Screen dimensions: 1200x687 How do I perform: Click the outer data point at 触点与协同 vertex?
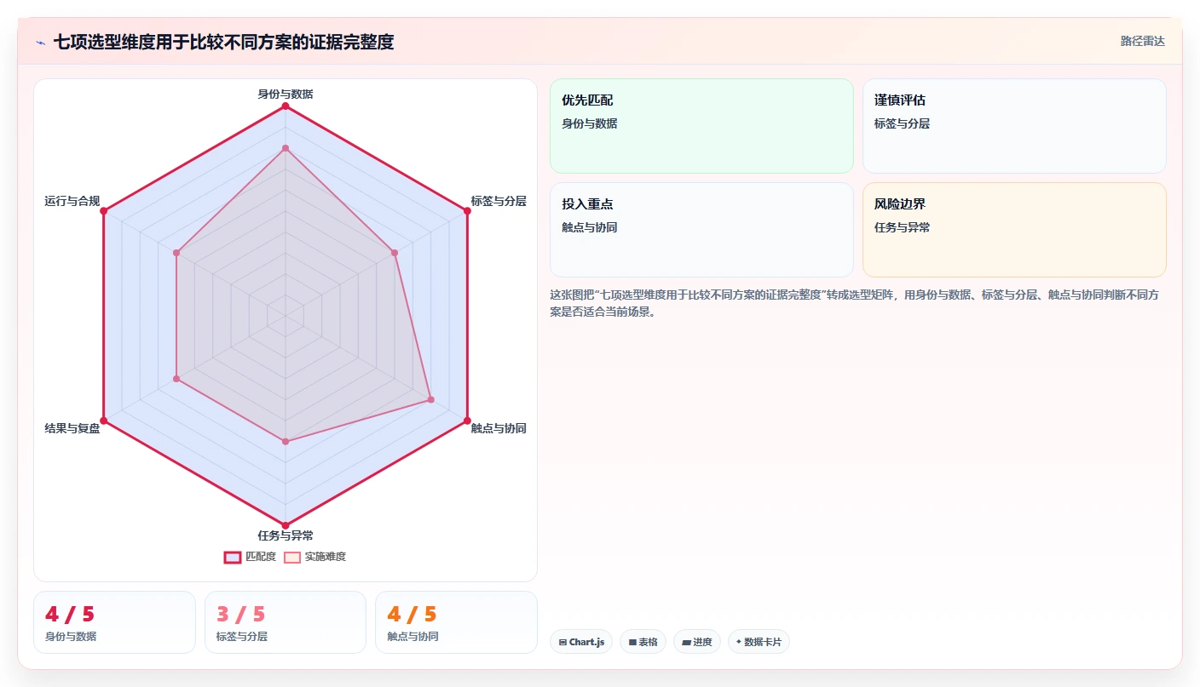[x=467, y=421]
